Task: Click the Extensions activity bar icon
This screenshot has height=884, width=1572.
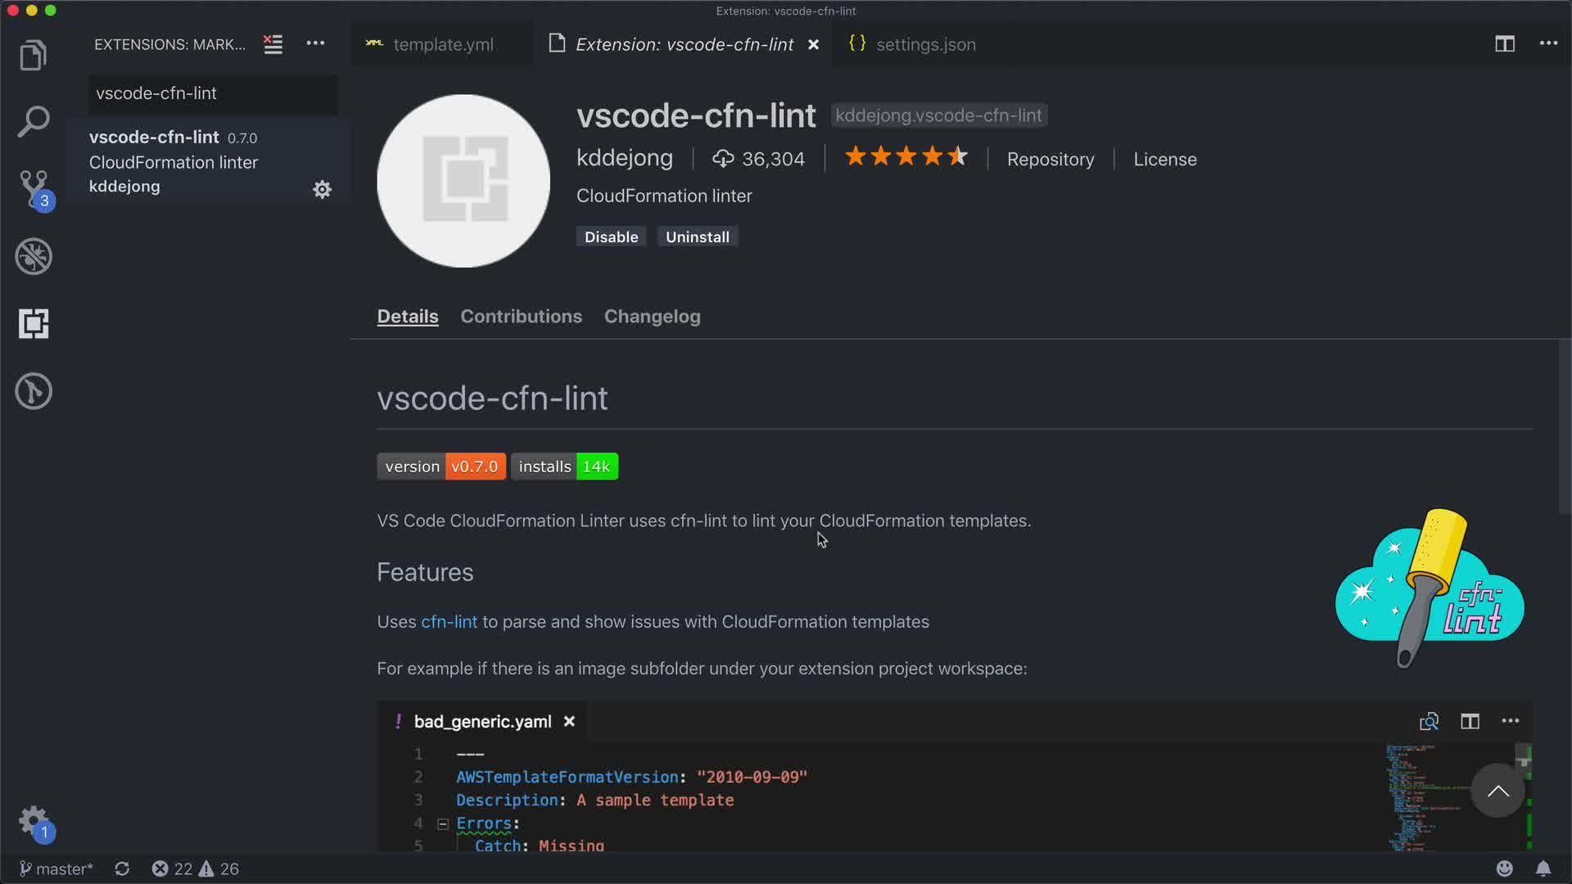Action: [34, 324]
